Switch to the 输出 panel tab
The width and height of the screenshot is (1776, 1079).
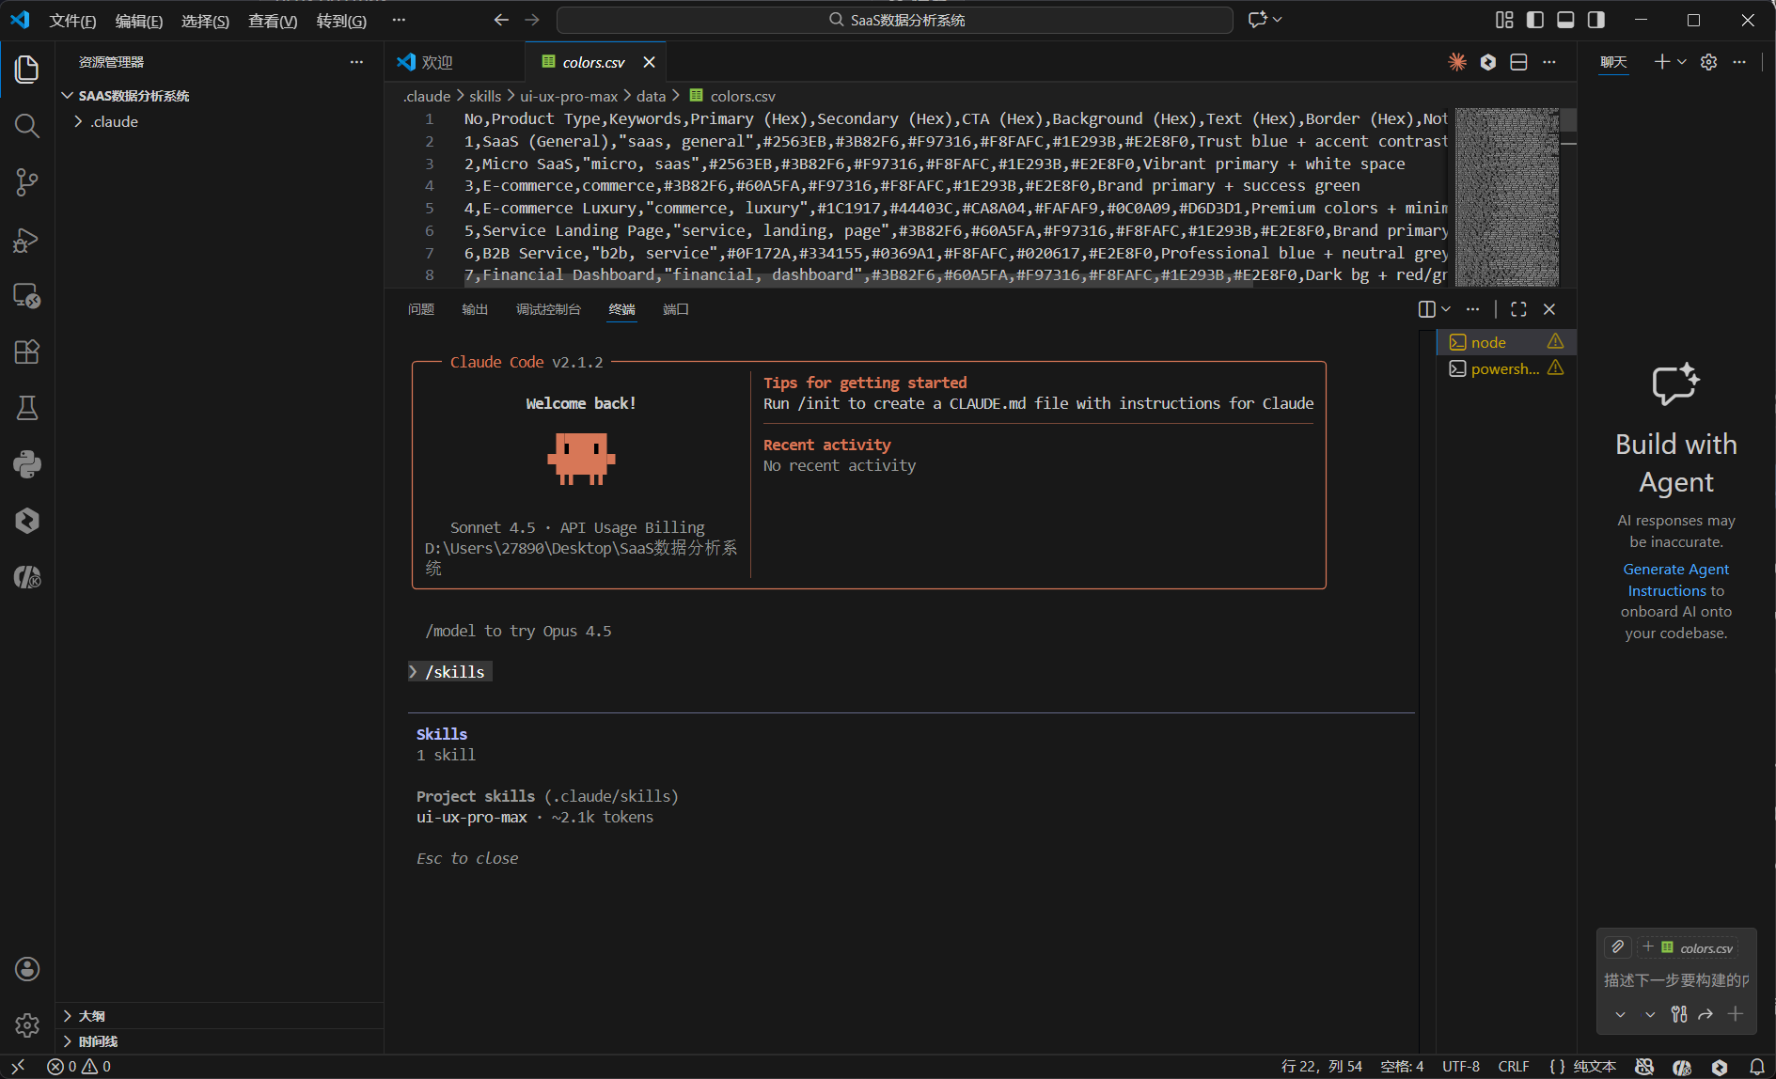pos(475,309)
